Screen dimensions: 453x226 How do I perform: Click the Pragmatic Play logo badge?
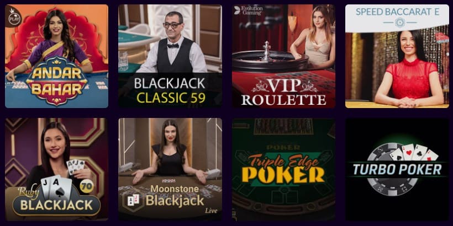click(13, 17)
